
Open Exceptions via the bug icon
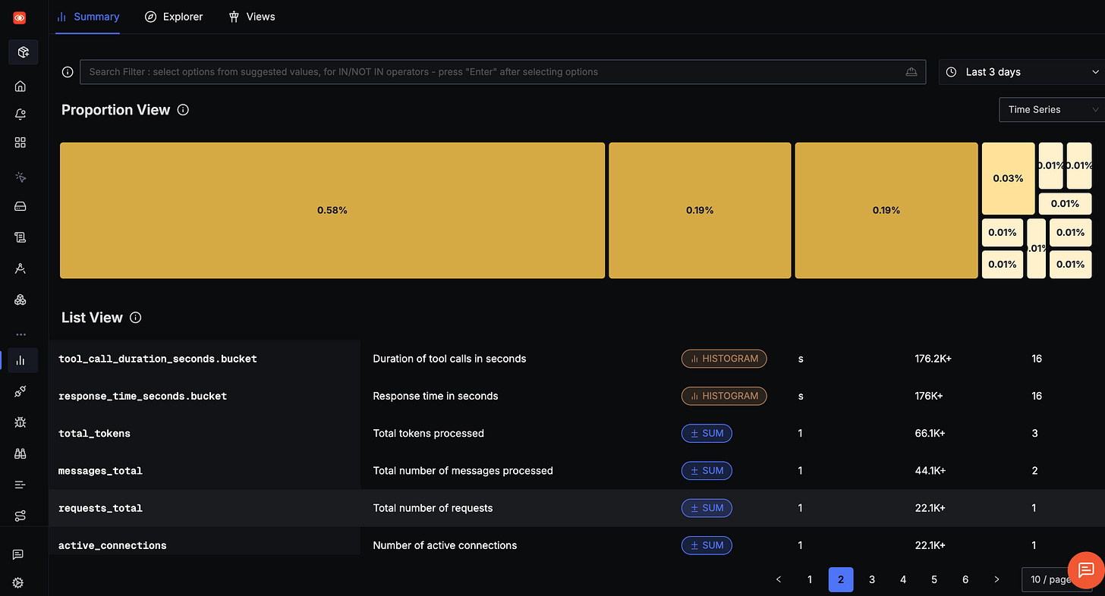coord(20,422)
